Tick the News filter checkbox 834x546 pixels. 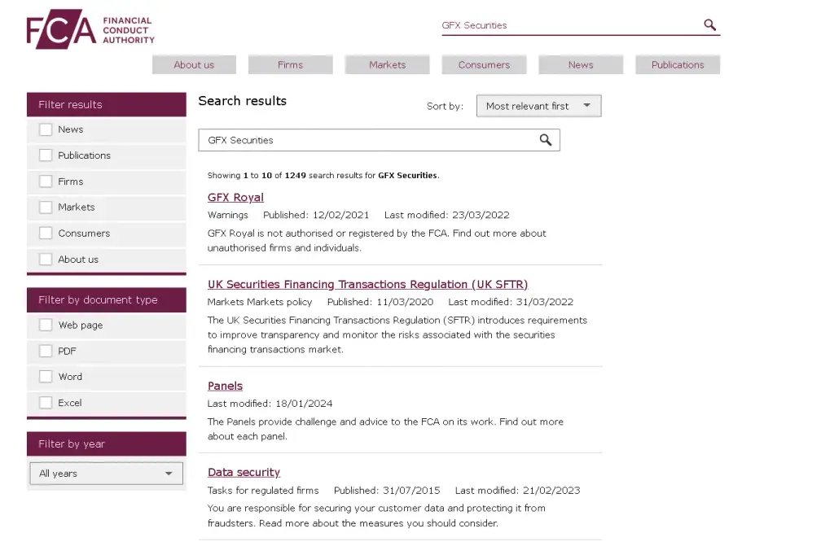tap(46, 129)
